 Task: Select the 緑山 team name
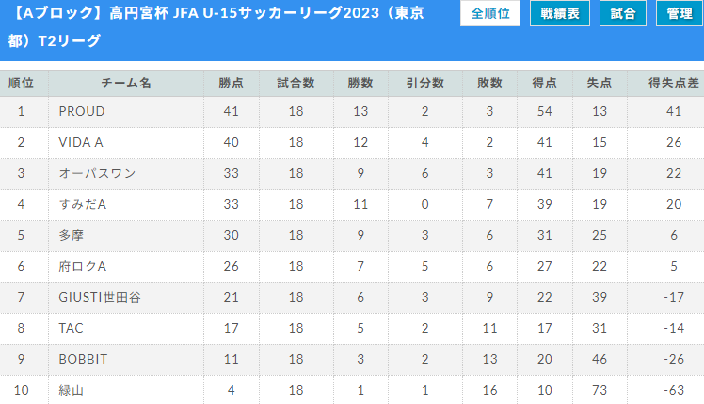(x=71, y=390)
